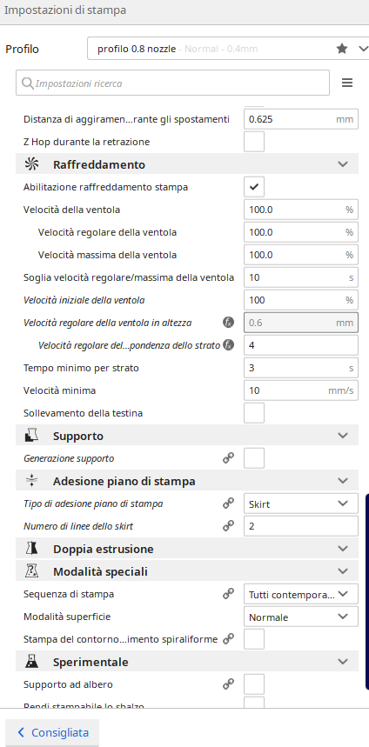Click the Consigliata button
Viewport: 369px width, 747px height.
52,733
